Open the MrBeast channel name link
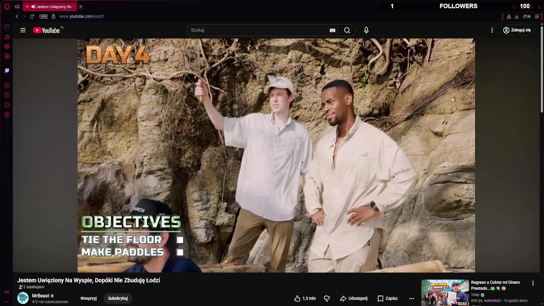 pyautogui.click(x=40, y=296)
